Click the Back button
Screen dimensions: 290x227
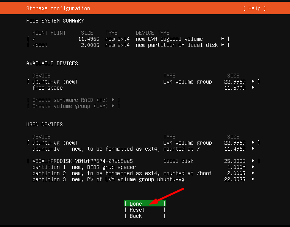coord(145,216)
